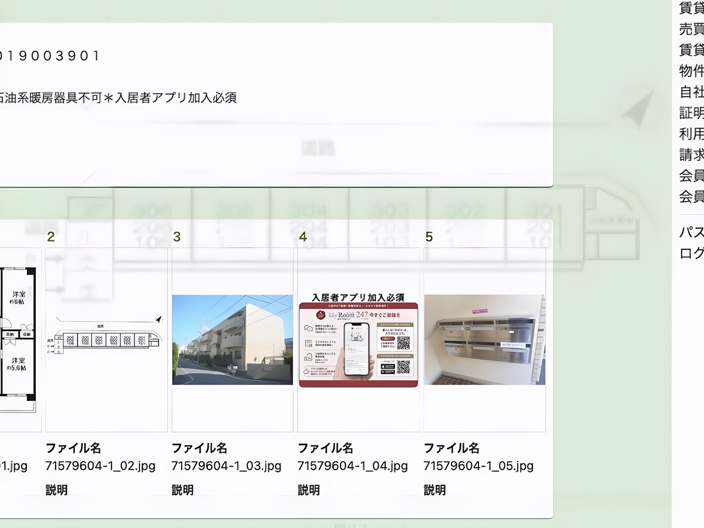Open the 自社 sidebar menu item
Viewport: 704px width, 528px height.
point(691,92)
